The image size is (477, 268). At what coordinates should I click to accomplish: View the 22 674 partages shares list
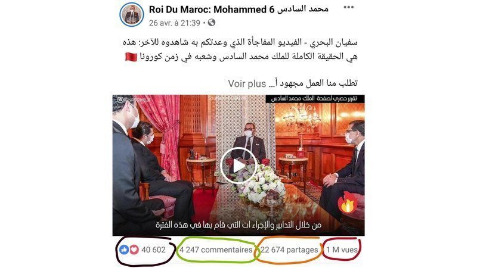click(x=289, y=250)
